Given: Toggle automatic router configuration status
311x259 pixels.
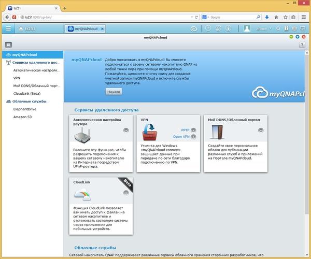Looking at the screenshot, I should [126, 130].
